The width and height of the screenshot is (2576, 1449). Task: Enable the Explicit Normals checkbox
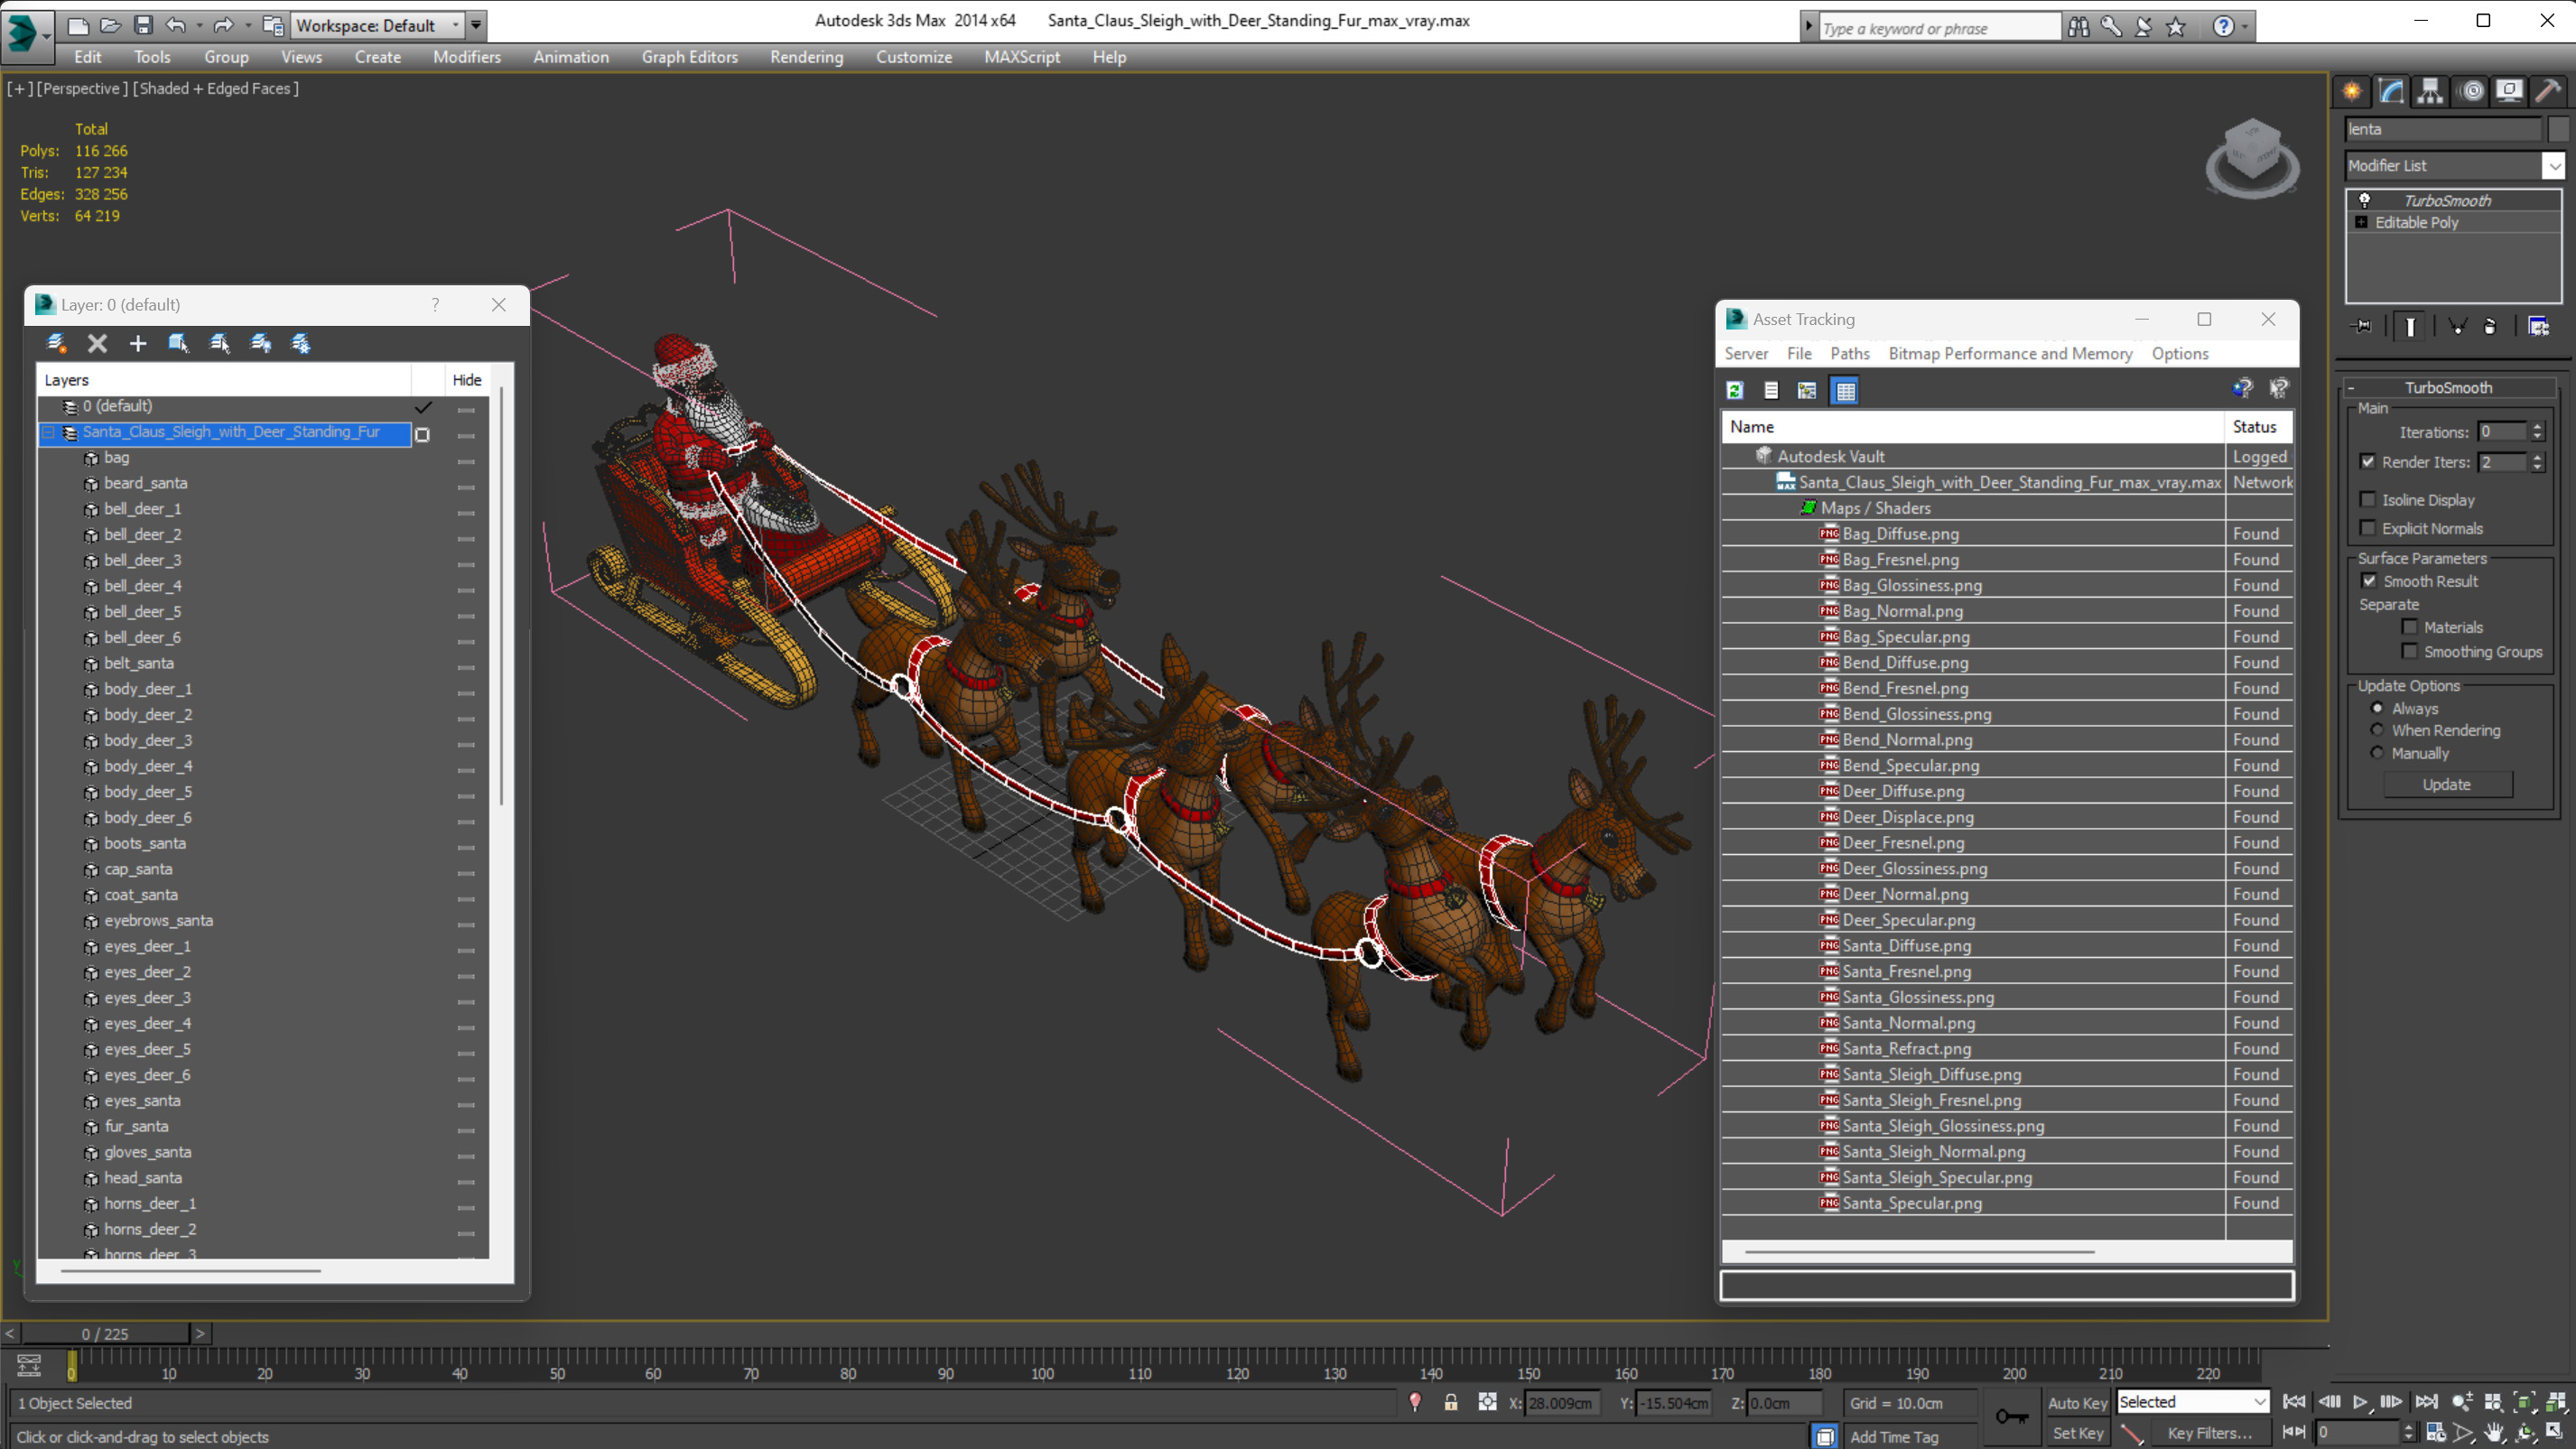coord(2367,527)
